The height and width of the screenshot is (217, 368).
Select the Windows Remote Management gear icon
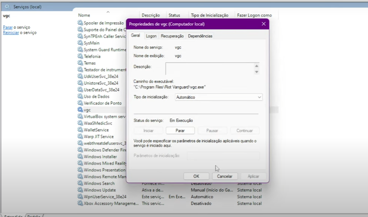[80, 176]
